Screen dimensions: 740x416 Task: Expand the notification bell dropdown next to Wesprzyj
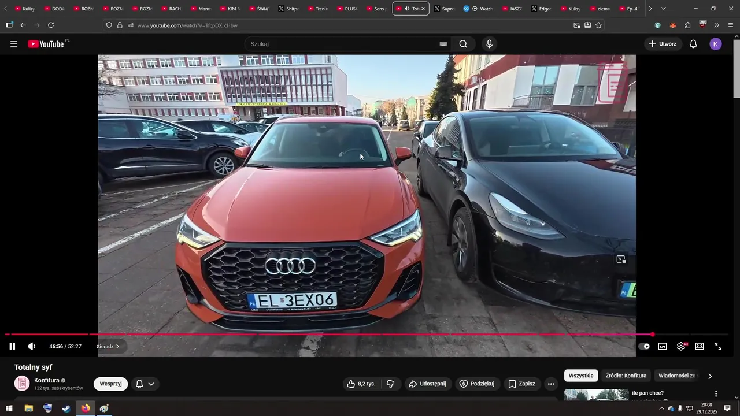[145, 384]
